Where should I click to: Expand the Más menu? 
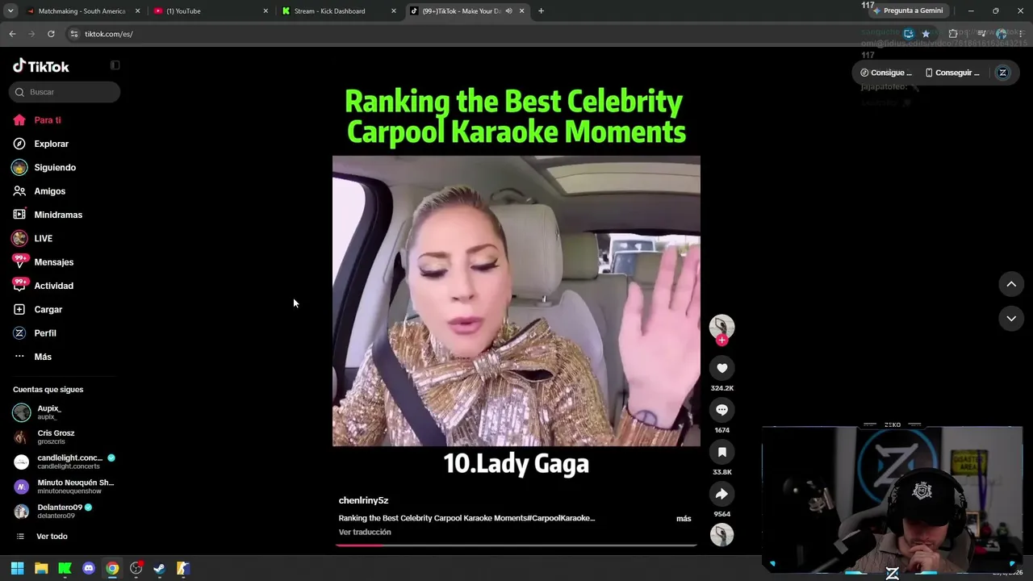click(x=42, y=357)
